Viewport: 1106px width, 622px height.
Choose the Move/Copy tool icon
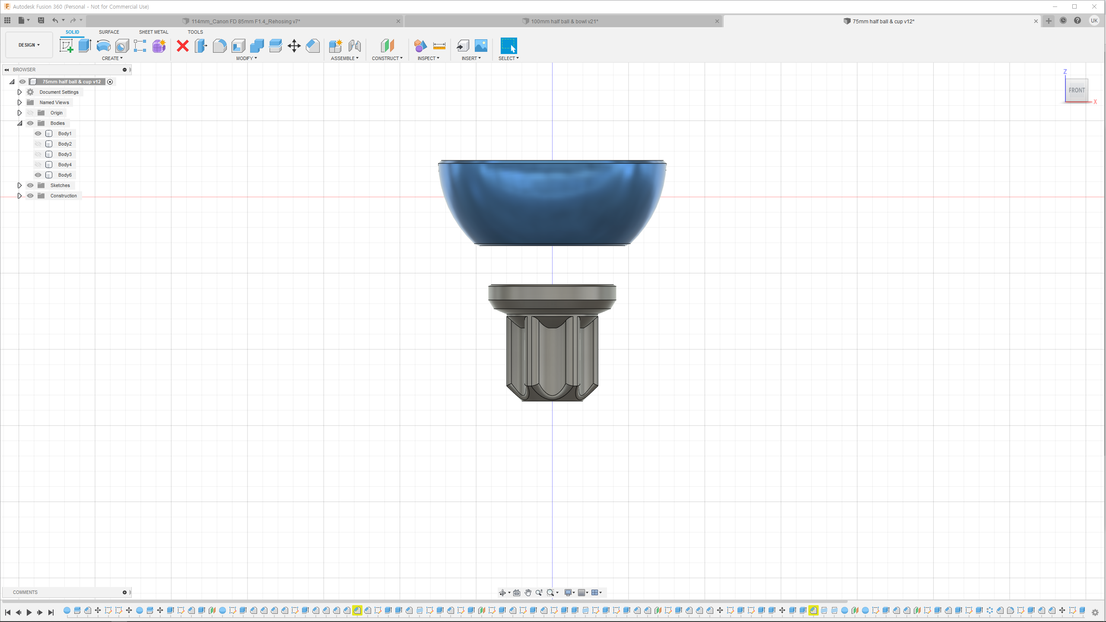[294, 45]
